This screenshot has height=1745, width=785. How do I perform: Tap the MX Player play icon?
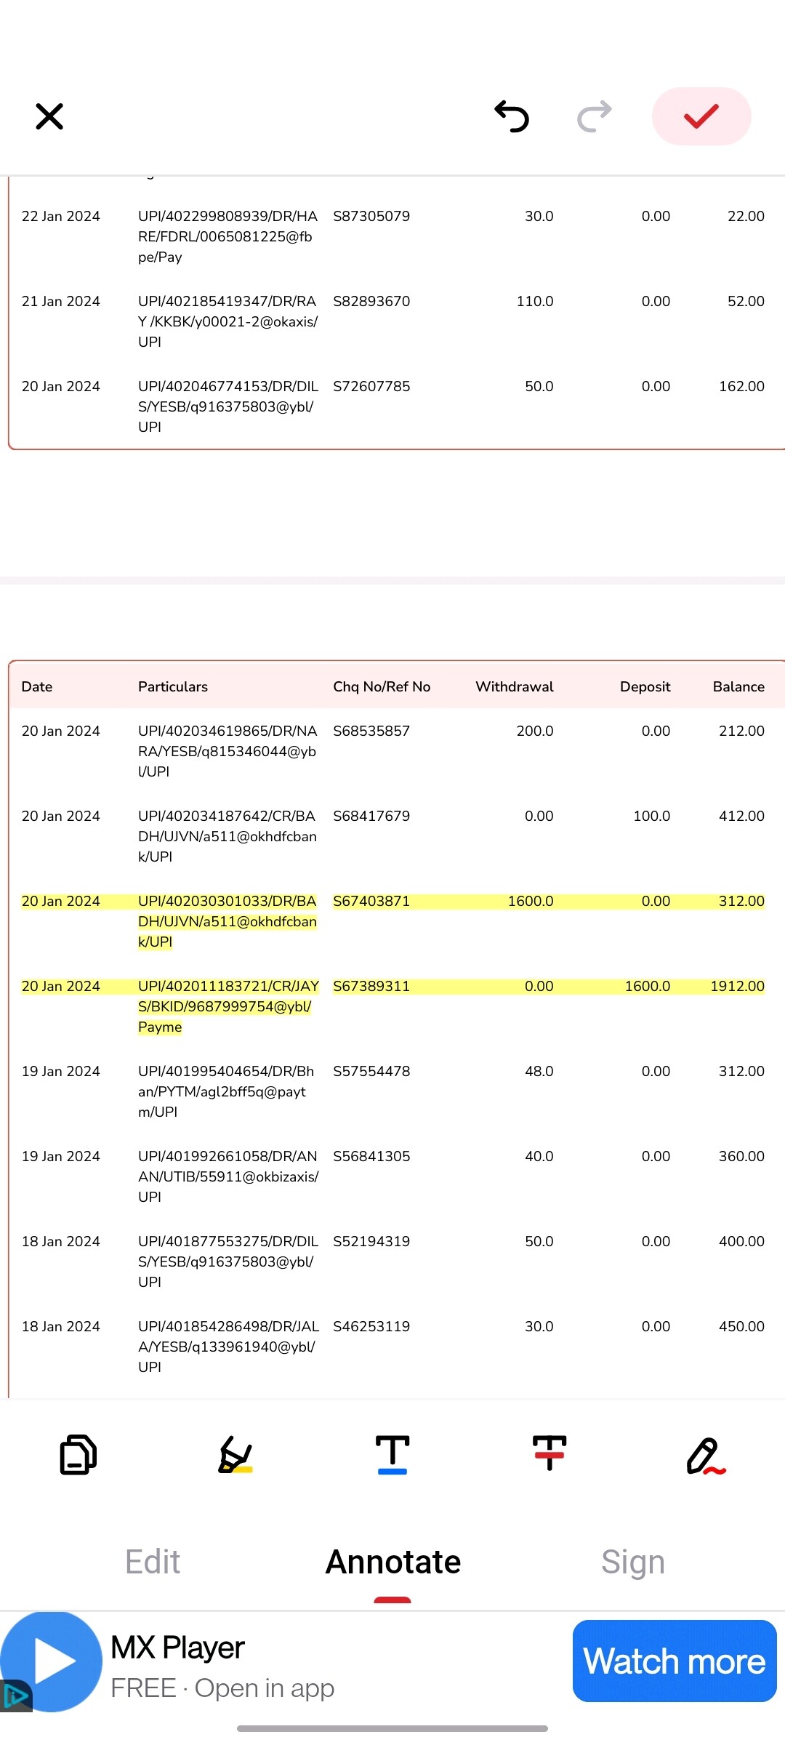click(x=54, y=1661)
